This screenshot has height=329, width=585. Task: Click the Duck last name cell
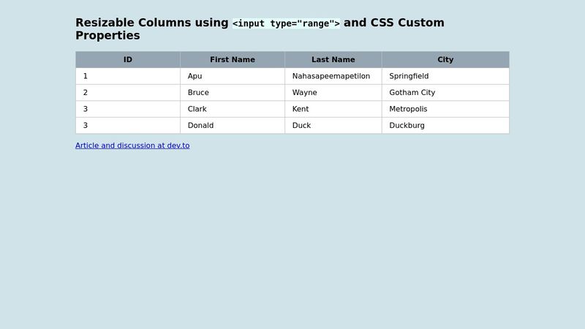(x=333, y=125)
